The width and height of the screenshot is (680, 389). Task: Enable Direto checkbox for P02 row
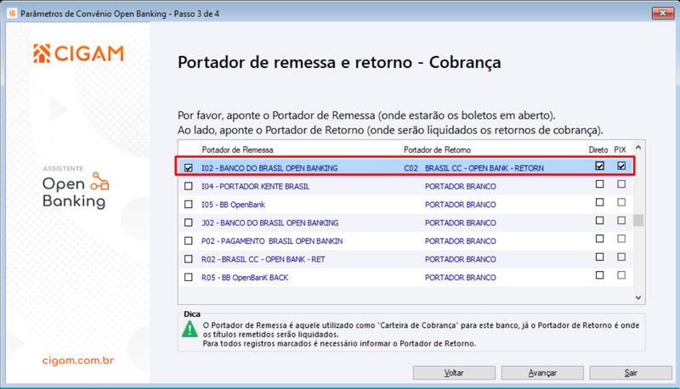pos(600,239)
